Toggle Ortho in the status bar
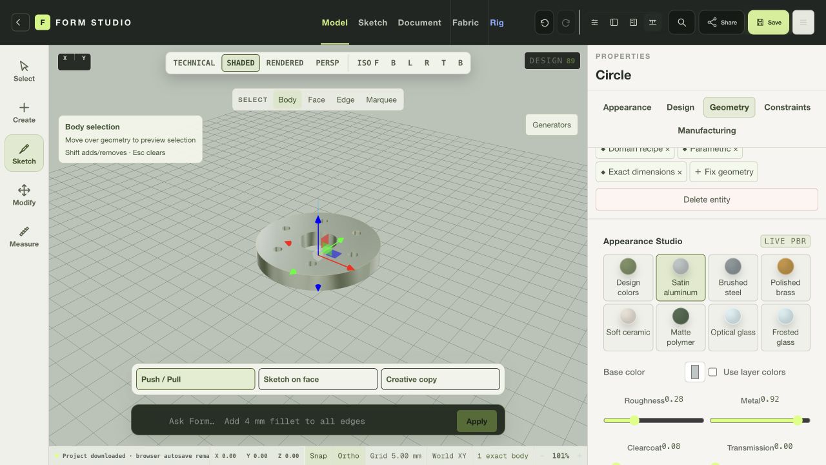 click(x=348, y=456)
